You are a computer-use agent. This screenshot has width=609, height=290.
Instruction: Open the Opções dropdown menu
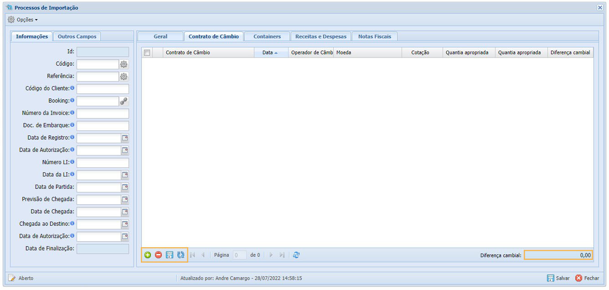coord(23,20)
